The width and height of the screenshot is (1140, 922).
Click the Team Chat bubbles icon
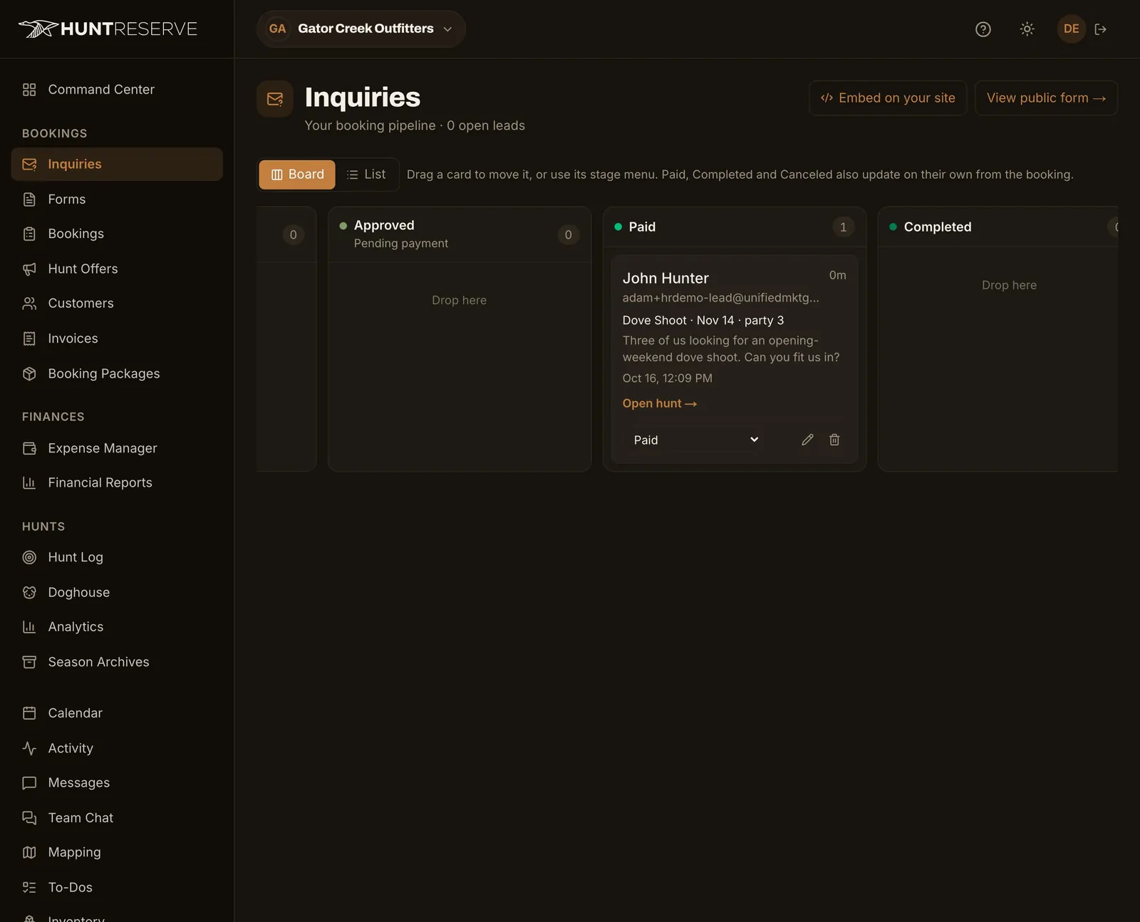pyautogui.click(x=29, y=818)
